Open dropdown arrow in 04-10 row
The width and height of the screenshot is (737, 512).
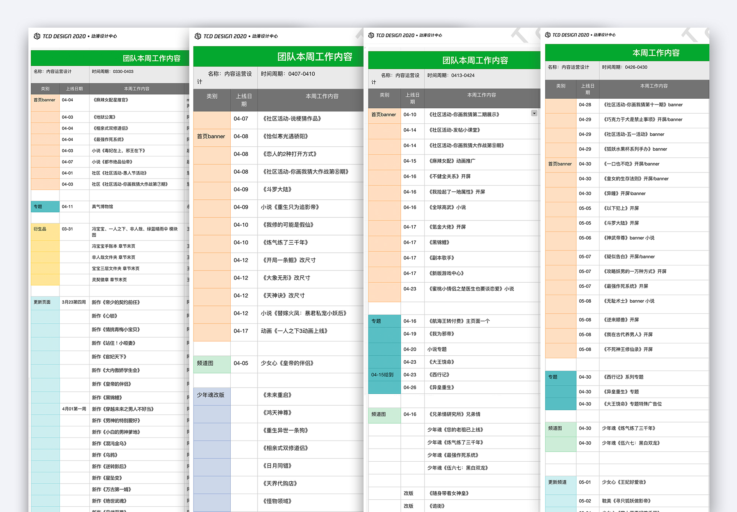coord(534,113)
